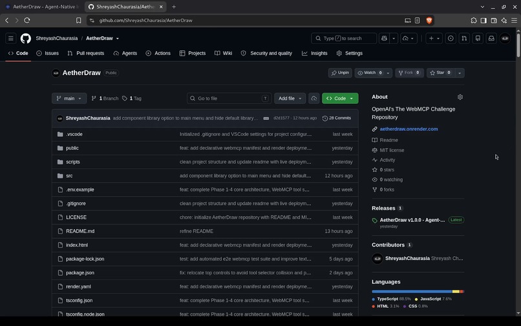Image resolution: width=521 pixels, height=326 pixels.
Task: Open the green Code dropdown
Action: point(340,98)
